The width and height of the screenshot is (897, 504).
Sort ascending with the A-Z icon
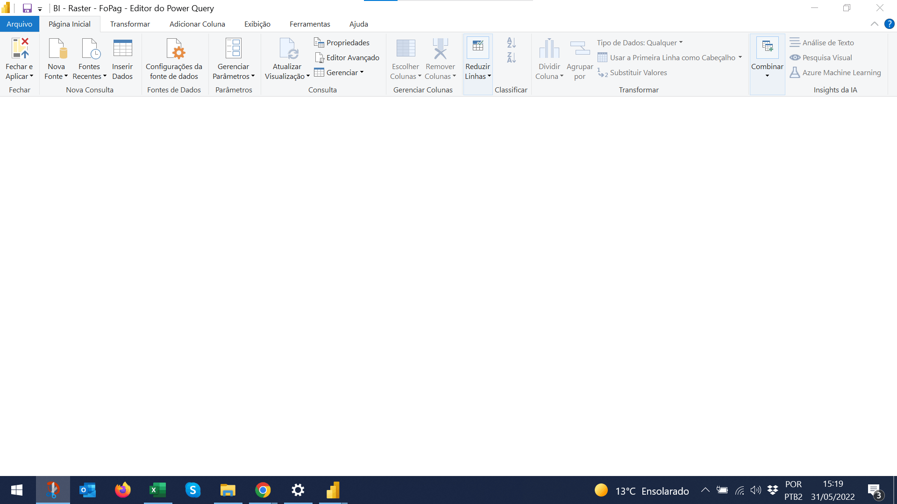[x=512, y=42]
